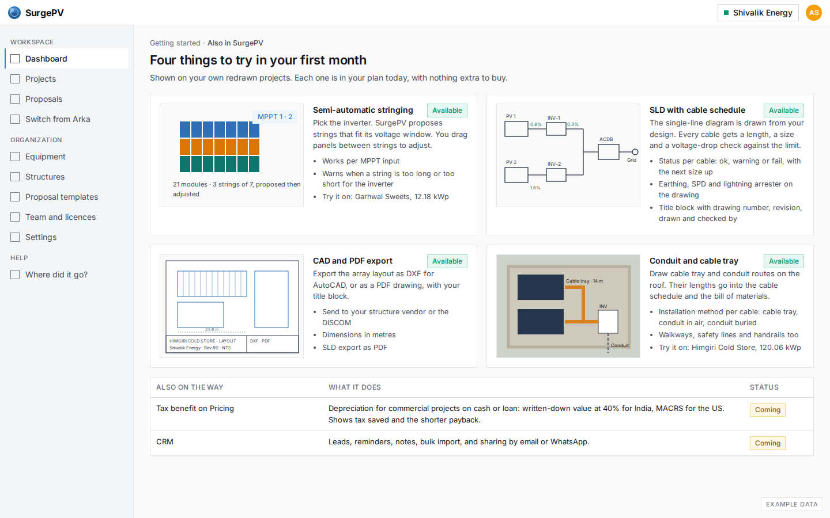Go to Team and licences

[67, 217]
